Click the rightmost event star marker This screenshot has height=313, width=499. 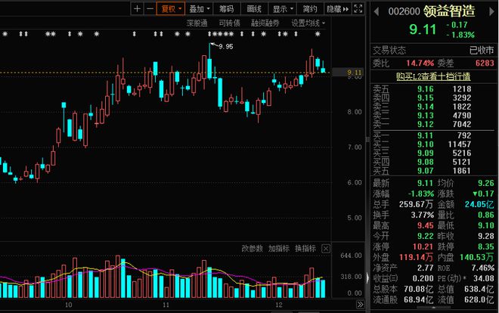[x=318, y=34]
